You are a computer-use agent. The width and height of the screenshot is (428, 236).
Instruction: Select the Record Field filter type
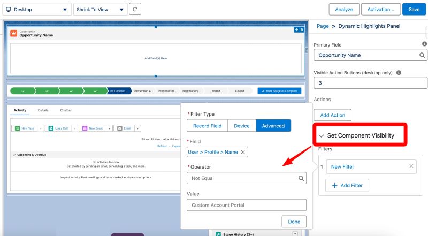207,126
